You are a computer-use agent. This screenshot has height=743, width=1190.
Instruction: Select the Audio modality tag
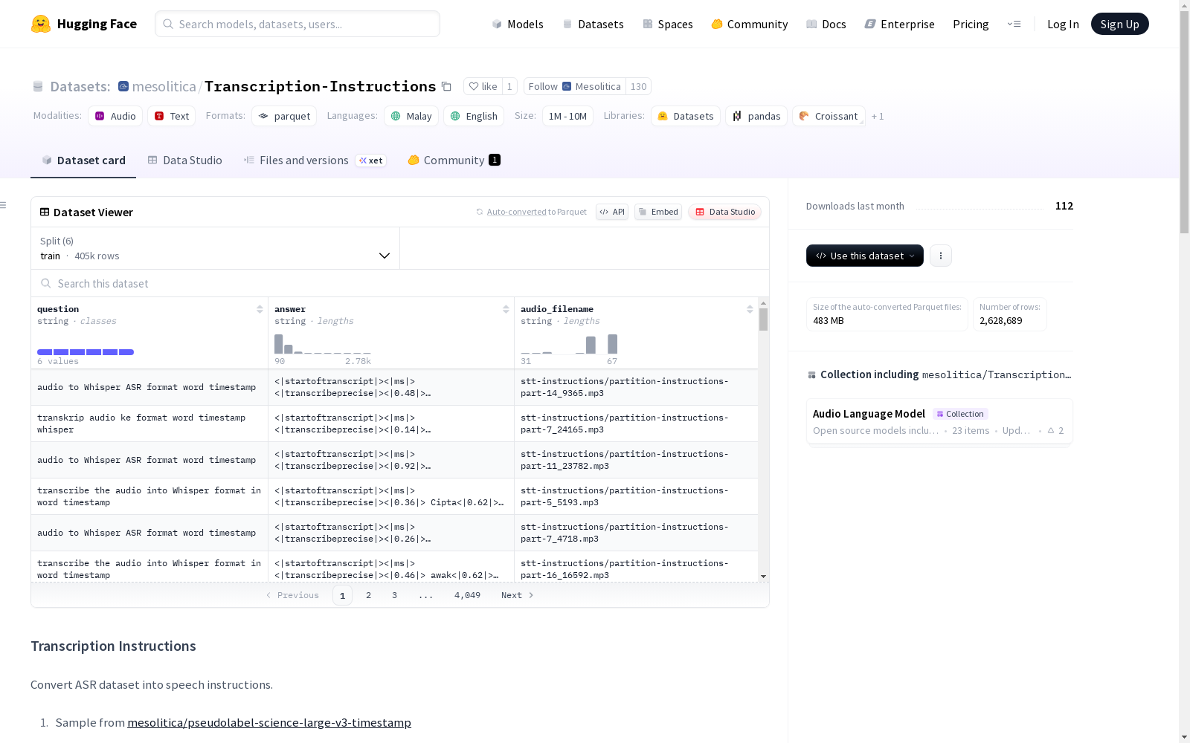[x=115, y=116]
